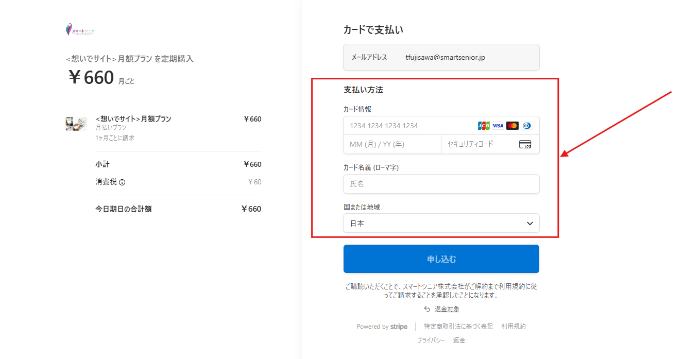Screen dimensions: 684x359
Task: Click the 消費税 info icon
Action: pyautogui.click(x=123, y=182)
